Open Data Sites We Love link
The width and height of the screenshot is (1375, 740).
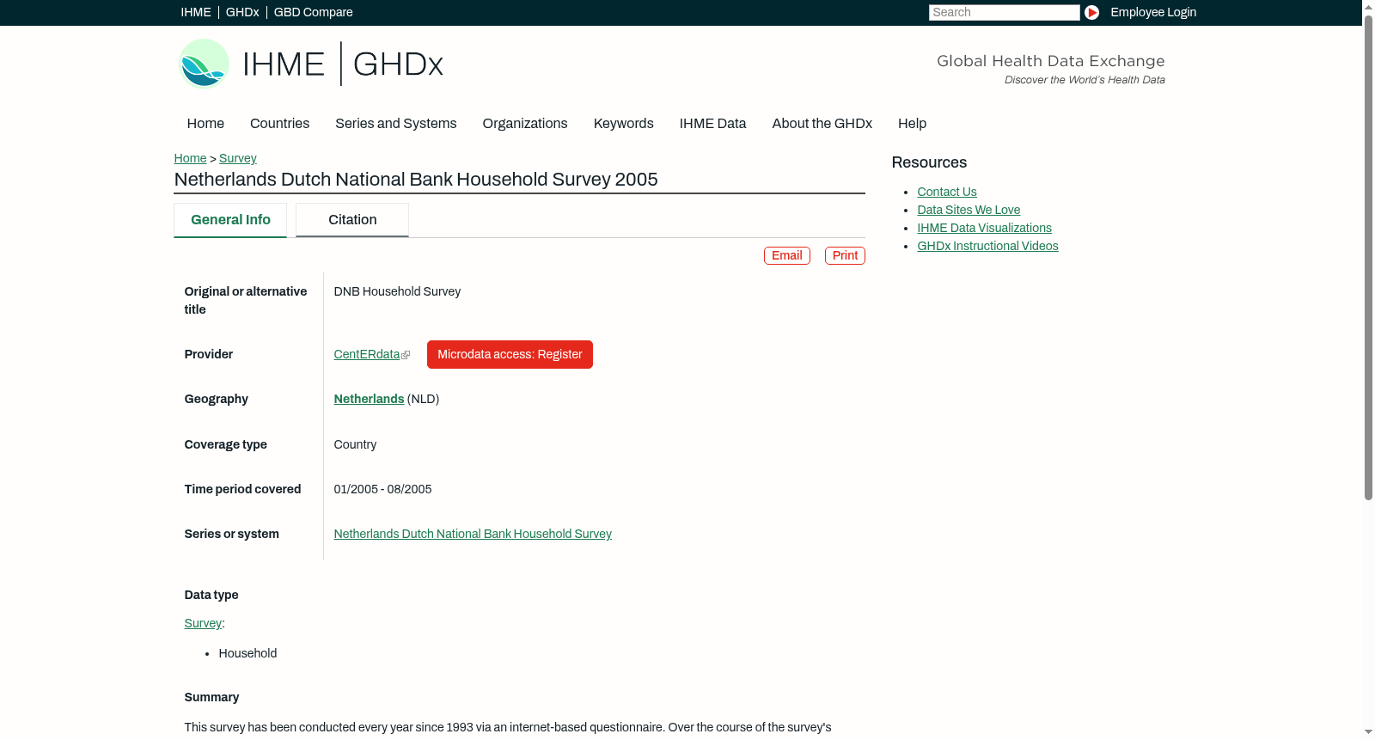tap(969, 210)
